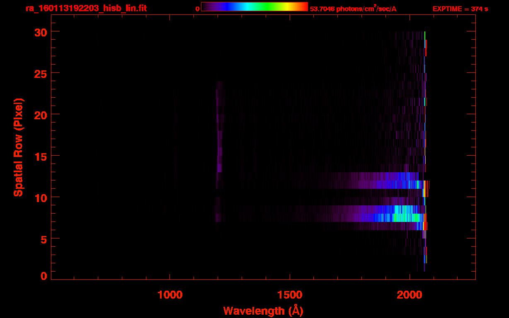Click the file name ra_160113192203_hisb_lin.fit
Image resolution: width=509 pixels, height=318 pixels.
[x=85, y=8]
